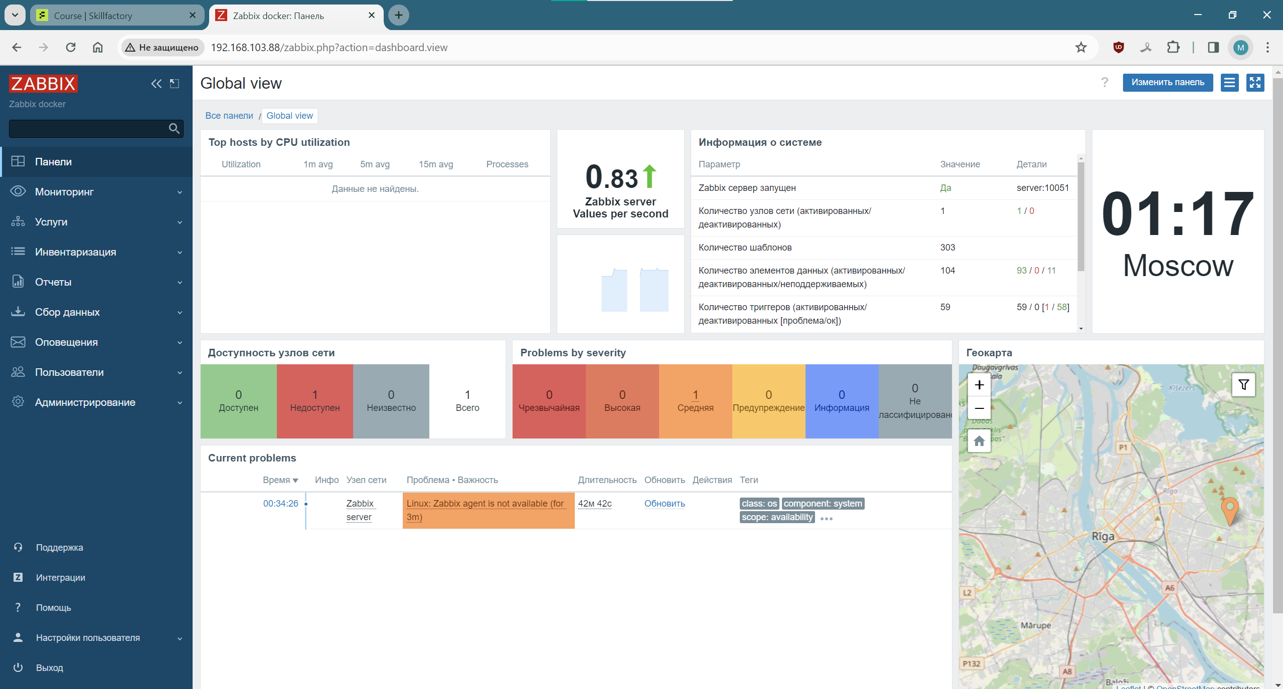Viewport: 1283px width, 689px height.
Task: Click the dashboard help question mark
Action: [x=1104, y=83]
